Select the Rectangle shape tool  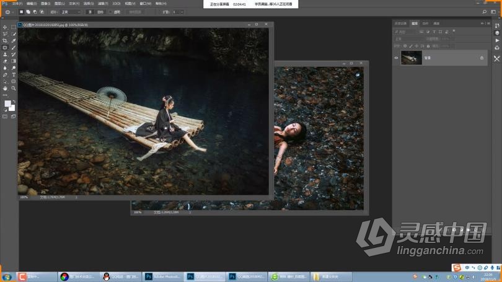point(14,81)
